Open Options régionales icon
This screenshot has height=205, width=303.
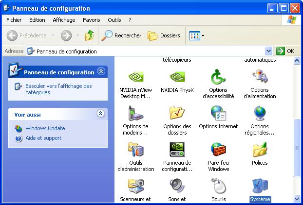tap(260, 113)
